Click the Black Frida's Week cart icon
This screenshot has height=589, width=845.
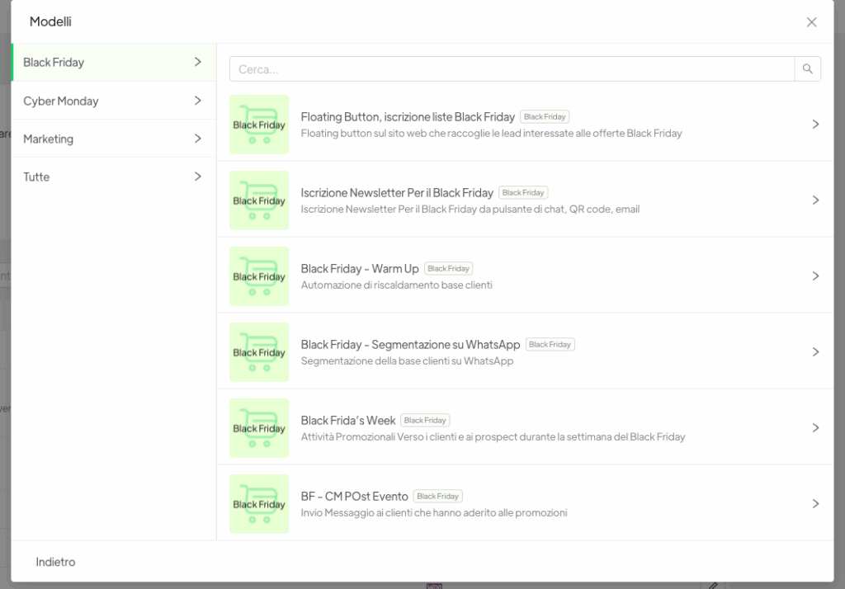259,428
